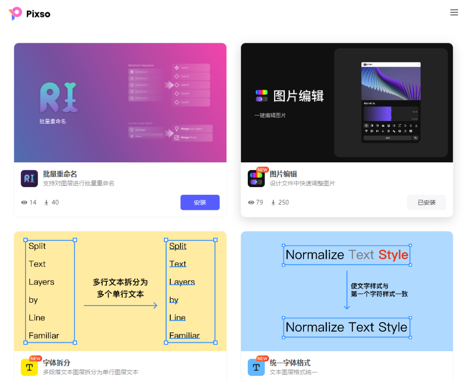Open the pink 批量重命名 cover image
Image resolution: width=467 pixels, height=381 pixels.
click(120, 103)
